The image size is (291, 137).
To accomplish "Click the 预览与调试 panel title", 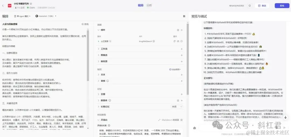I will coord(199,16).
